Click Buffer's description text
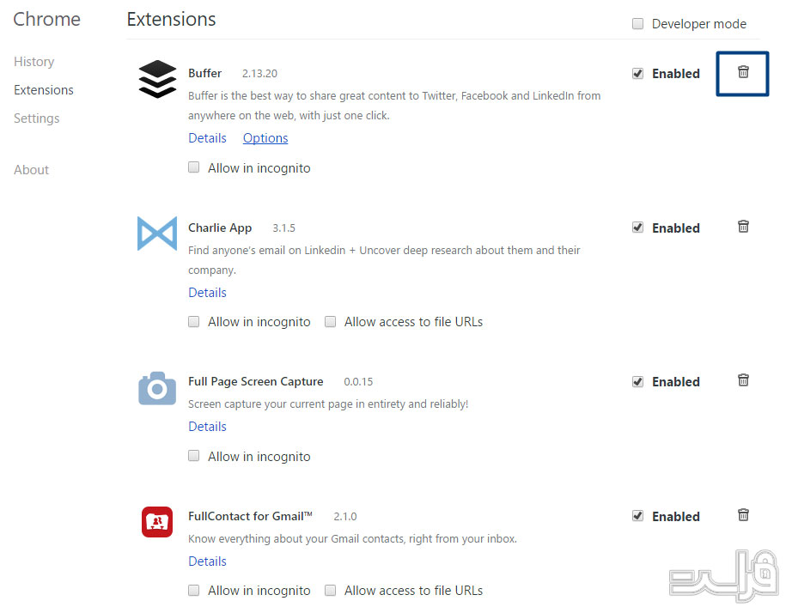The height and width of the screenshot is (613, 792). [394, 106]
